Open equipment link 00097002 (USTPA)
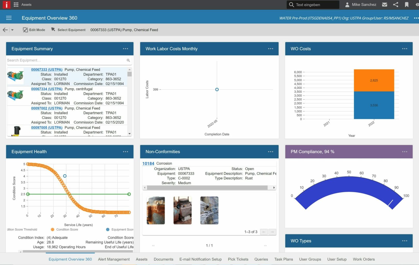The image size is (419, 265). pos(47,108)
